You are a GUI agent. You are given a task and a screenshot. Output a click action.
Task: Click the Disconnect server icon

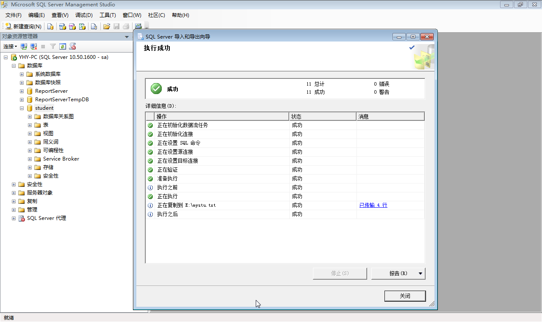click(34, 47)
